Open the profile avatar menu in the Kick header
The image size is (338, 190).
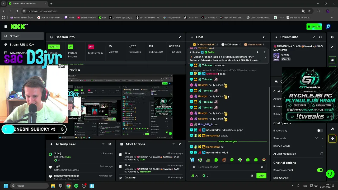click(x=328, y=26)
